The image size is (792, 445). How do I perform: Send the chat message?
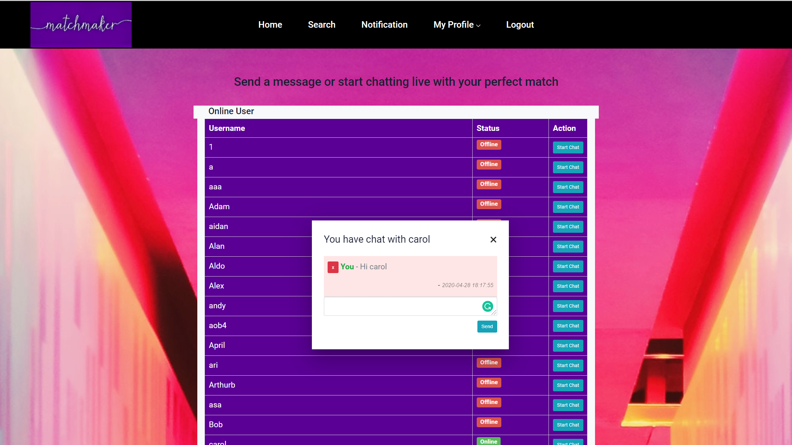[x=487, y=326]
